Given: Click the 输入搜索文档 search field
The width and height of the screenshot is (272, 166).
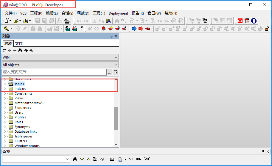Looking at the screenshot, I should pos(54,72).
